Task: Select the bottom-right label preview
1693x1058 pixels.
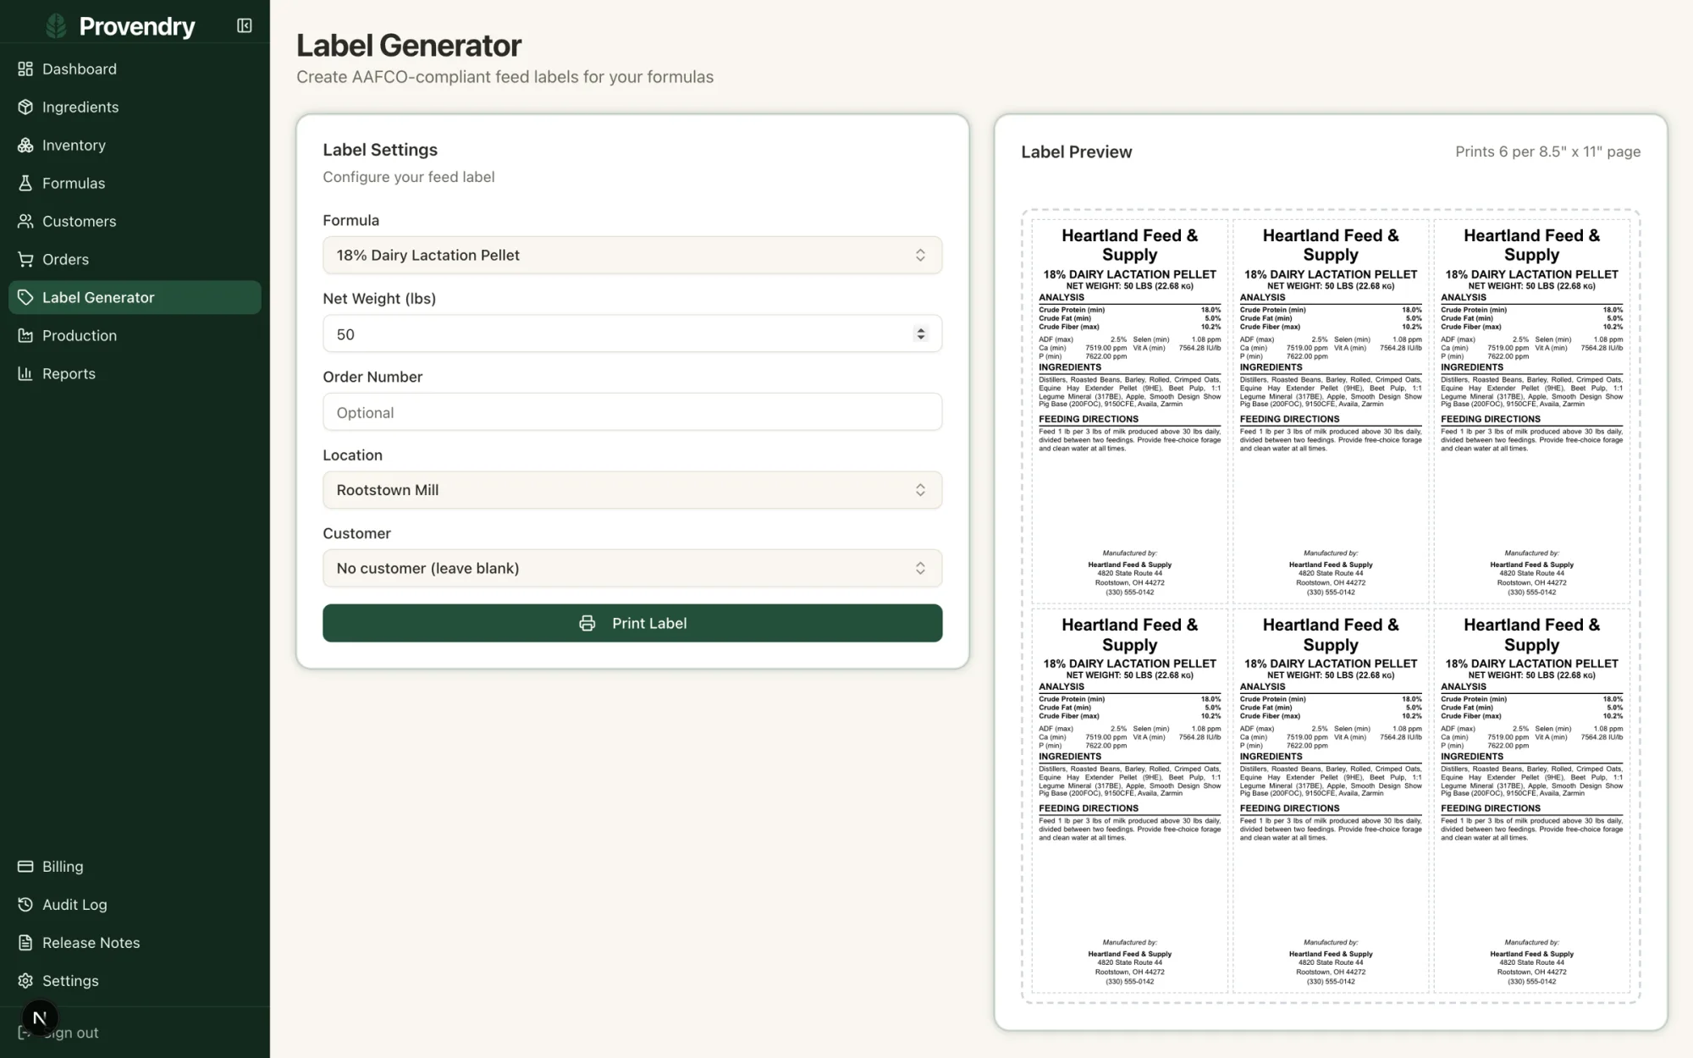Action: [x=1531, y=801]
